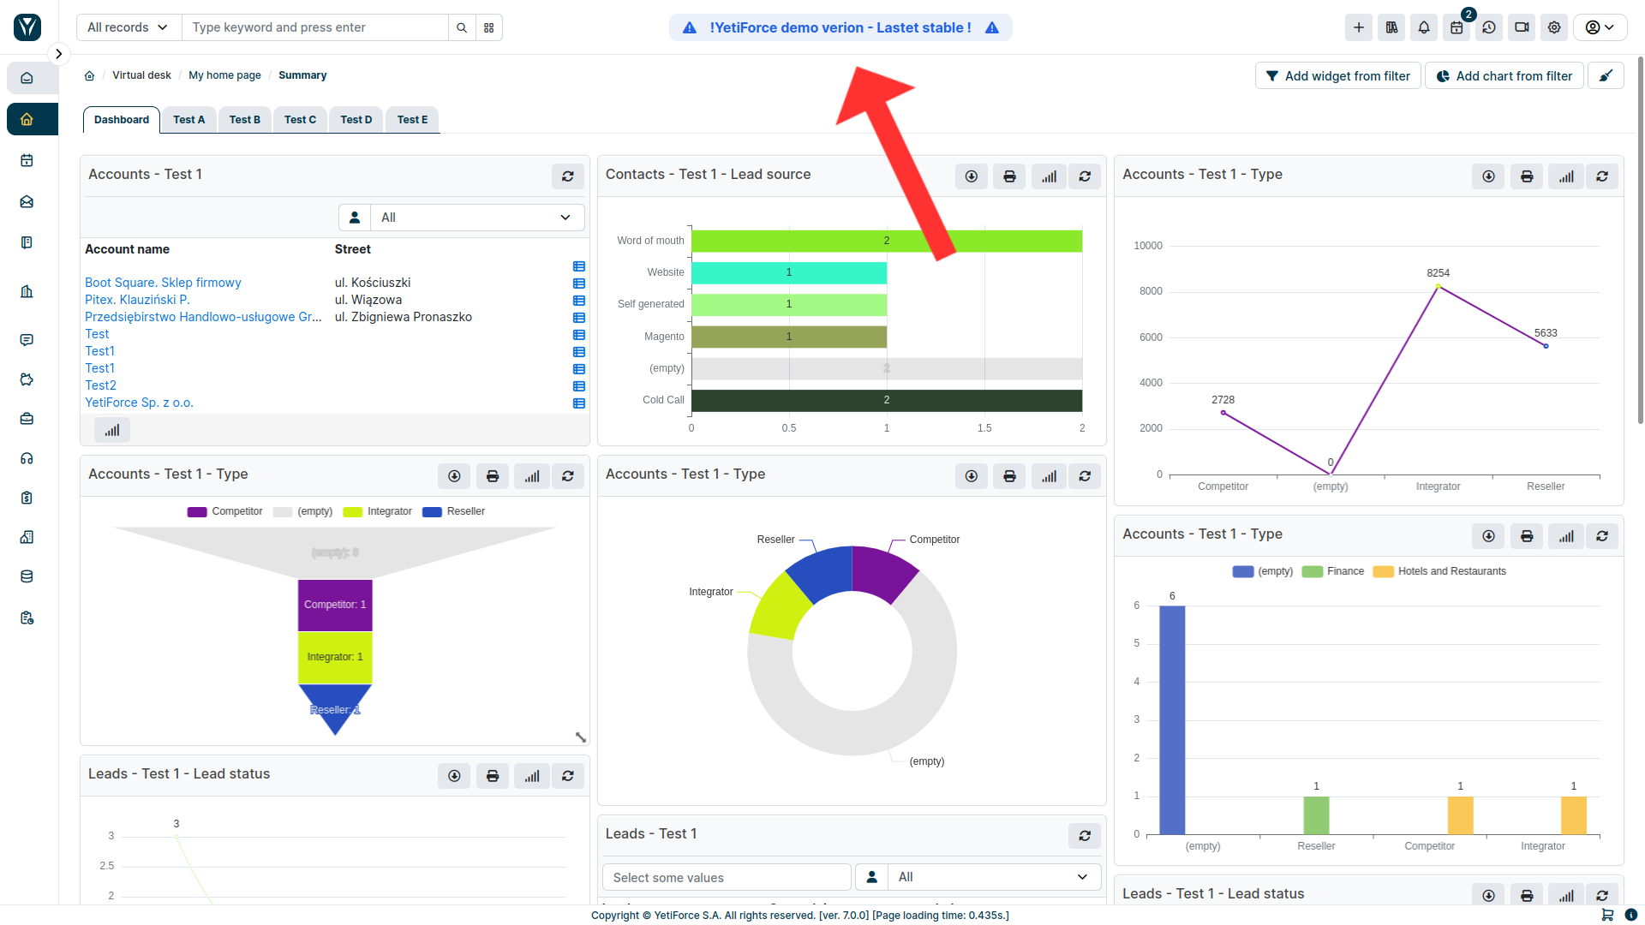Open calendar reminders icon with badge

click(1457, 27)
